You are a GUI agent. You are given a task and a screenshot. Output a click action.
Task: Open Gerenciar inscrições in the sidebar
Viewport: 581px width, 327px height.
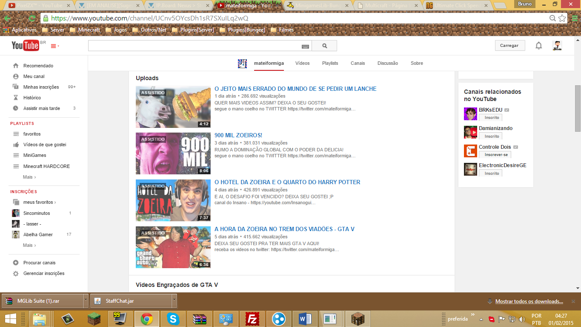click(x=44, y=273)
